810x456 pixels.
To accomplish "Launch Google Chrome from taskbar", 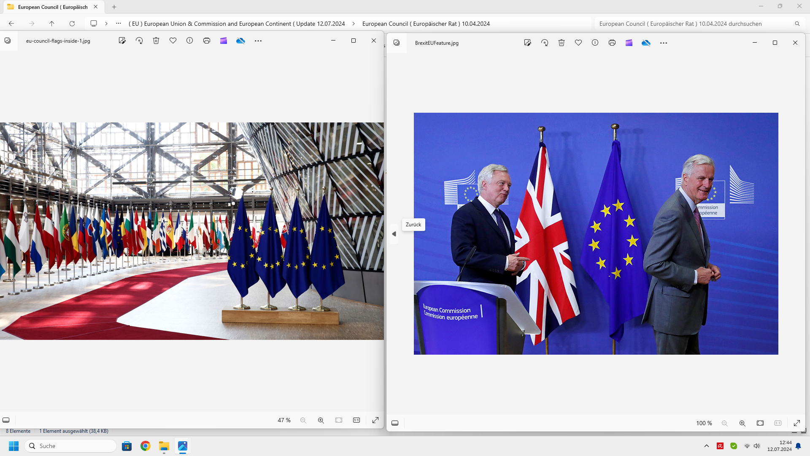I will [146, 446].
